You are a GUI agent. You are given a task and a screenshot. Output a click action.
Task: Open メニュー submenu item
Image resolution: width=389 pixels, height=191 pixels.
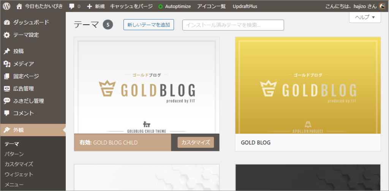pos(14,185)
